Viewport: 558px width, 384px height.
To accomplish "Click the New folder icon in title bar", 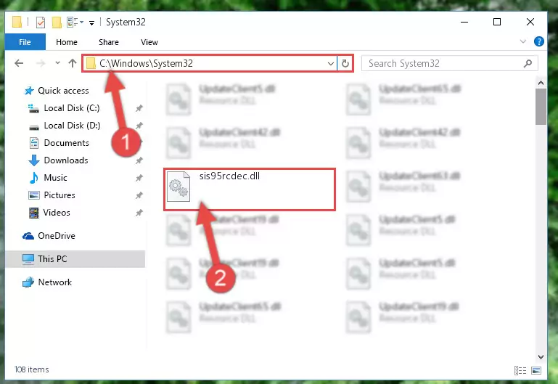I will (x=57, y=23).
